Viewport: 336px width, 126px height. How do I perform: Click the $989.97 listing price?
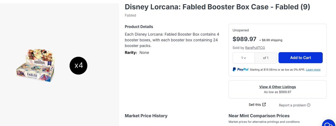[244, 39]
